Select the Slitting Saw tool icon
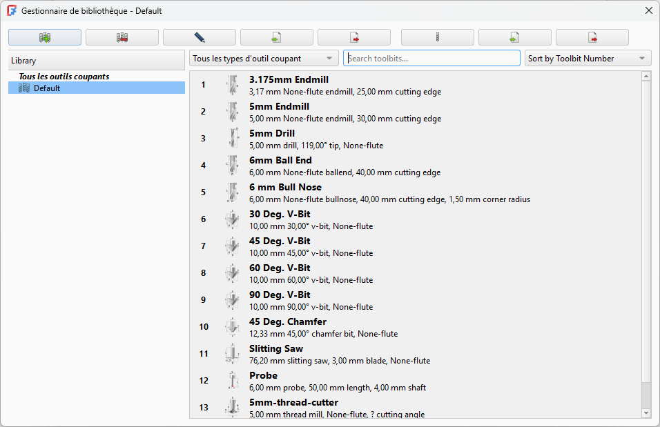This screenshot has height=427, width=660. (232, 354)
